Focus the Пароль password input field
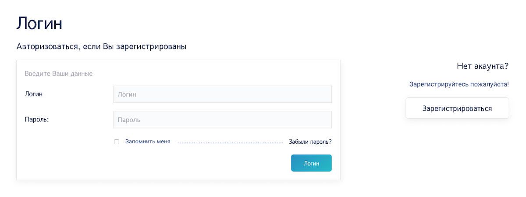 222,120
